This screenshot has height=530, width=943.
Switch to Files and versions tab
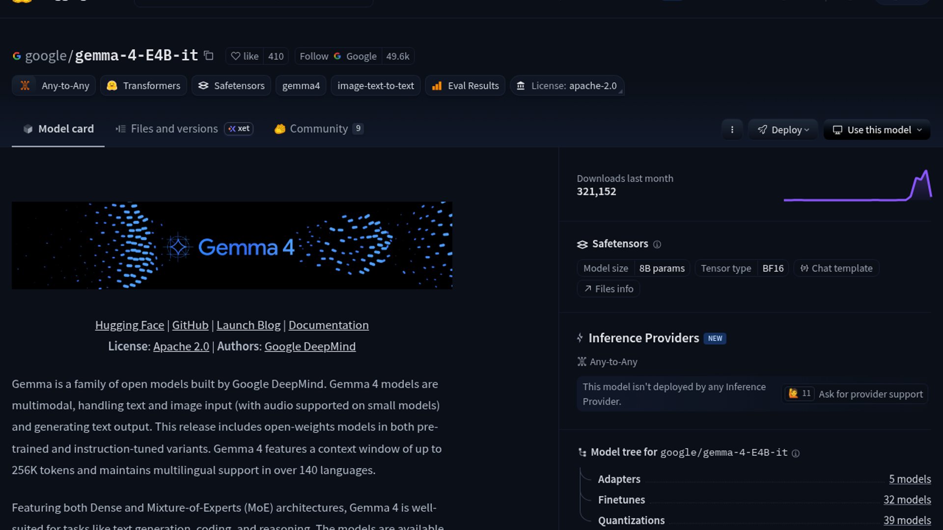coord(174,129)
